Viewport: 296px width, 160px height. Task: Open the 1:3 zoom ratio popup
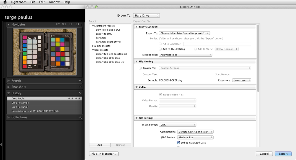(x=82, y=25)
